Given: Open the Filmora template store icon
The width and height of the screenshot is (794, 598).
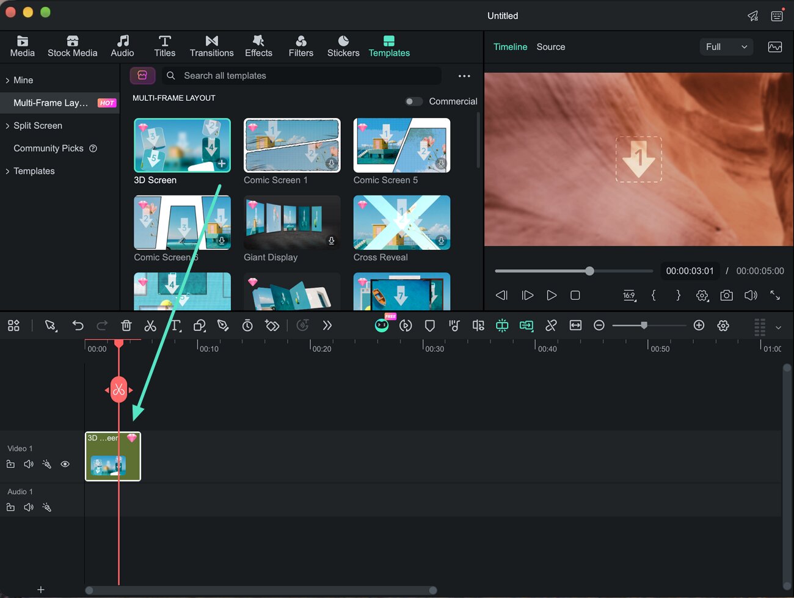Looking at the screenshot, I should 142,75.
